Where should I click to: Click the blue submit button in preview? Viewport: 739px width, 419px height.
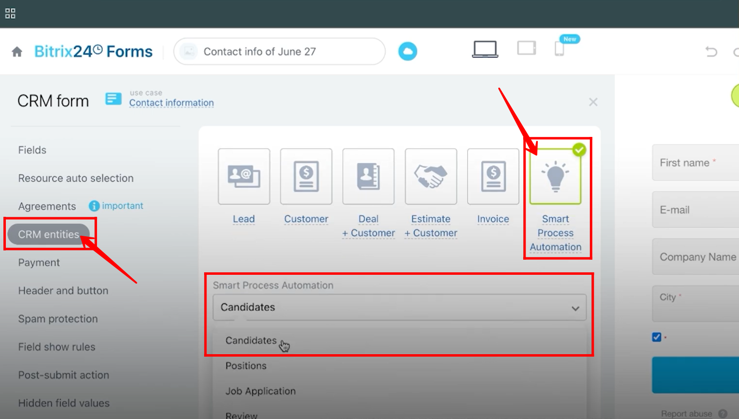click(x=696, y=375)
